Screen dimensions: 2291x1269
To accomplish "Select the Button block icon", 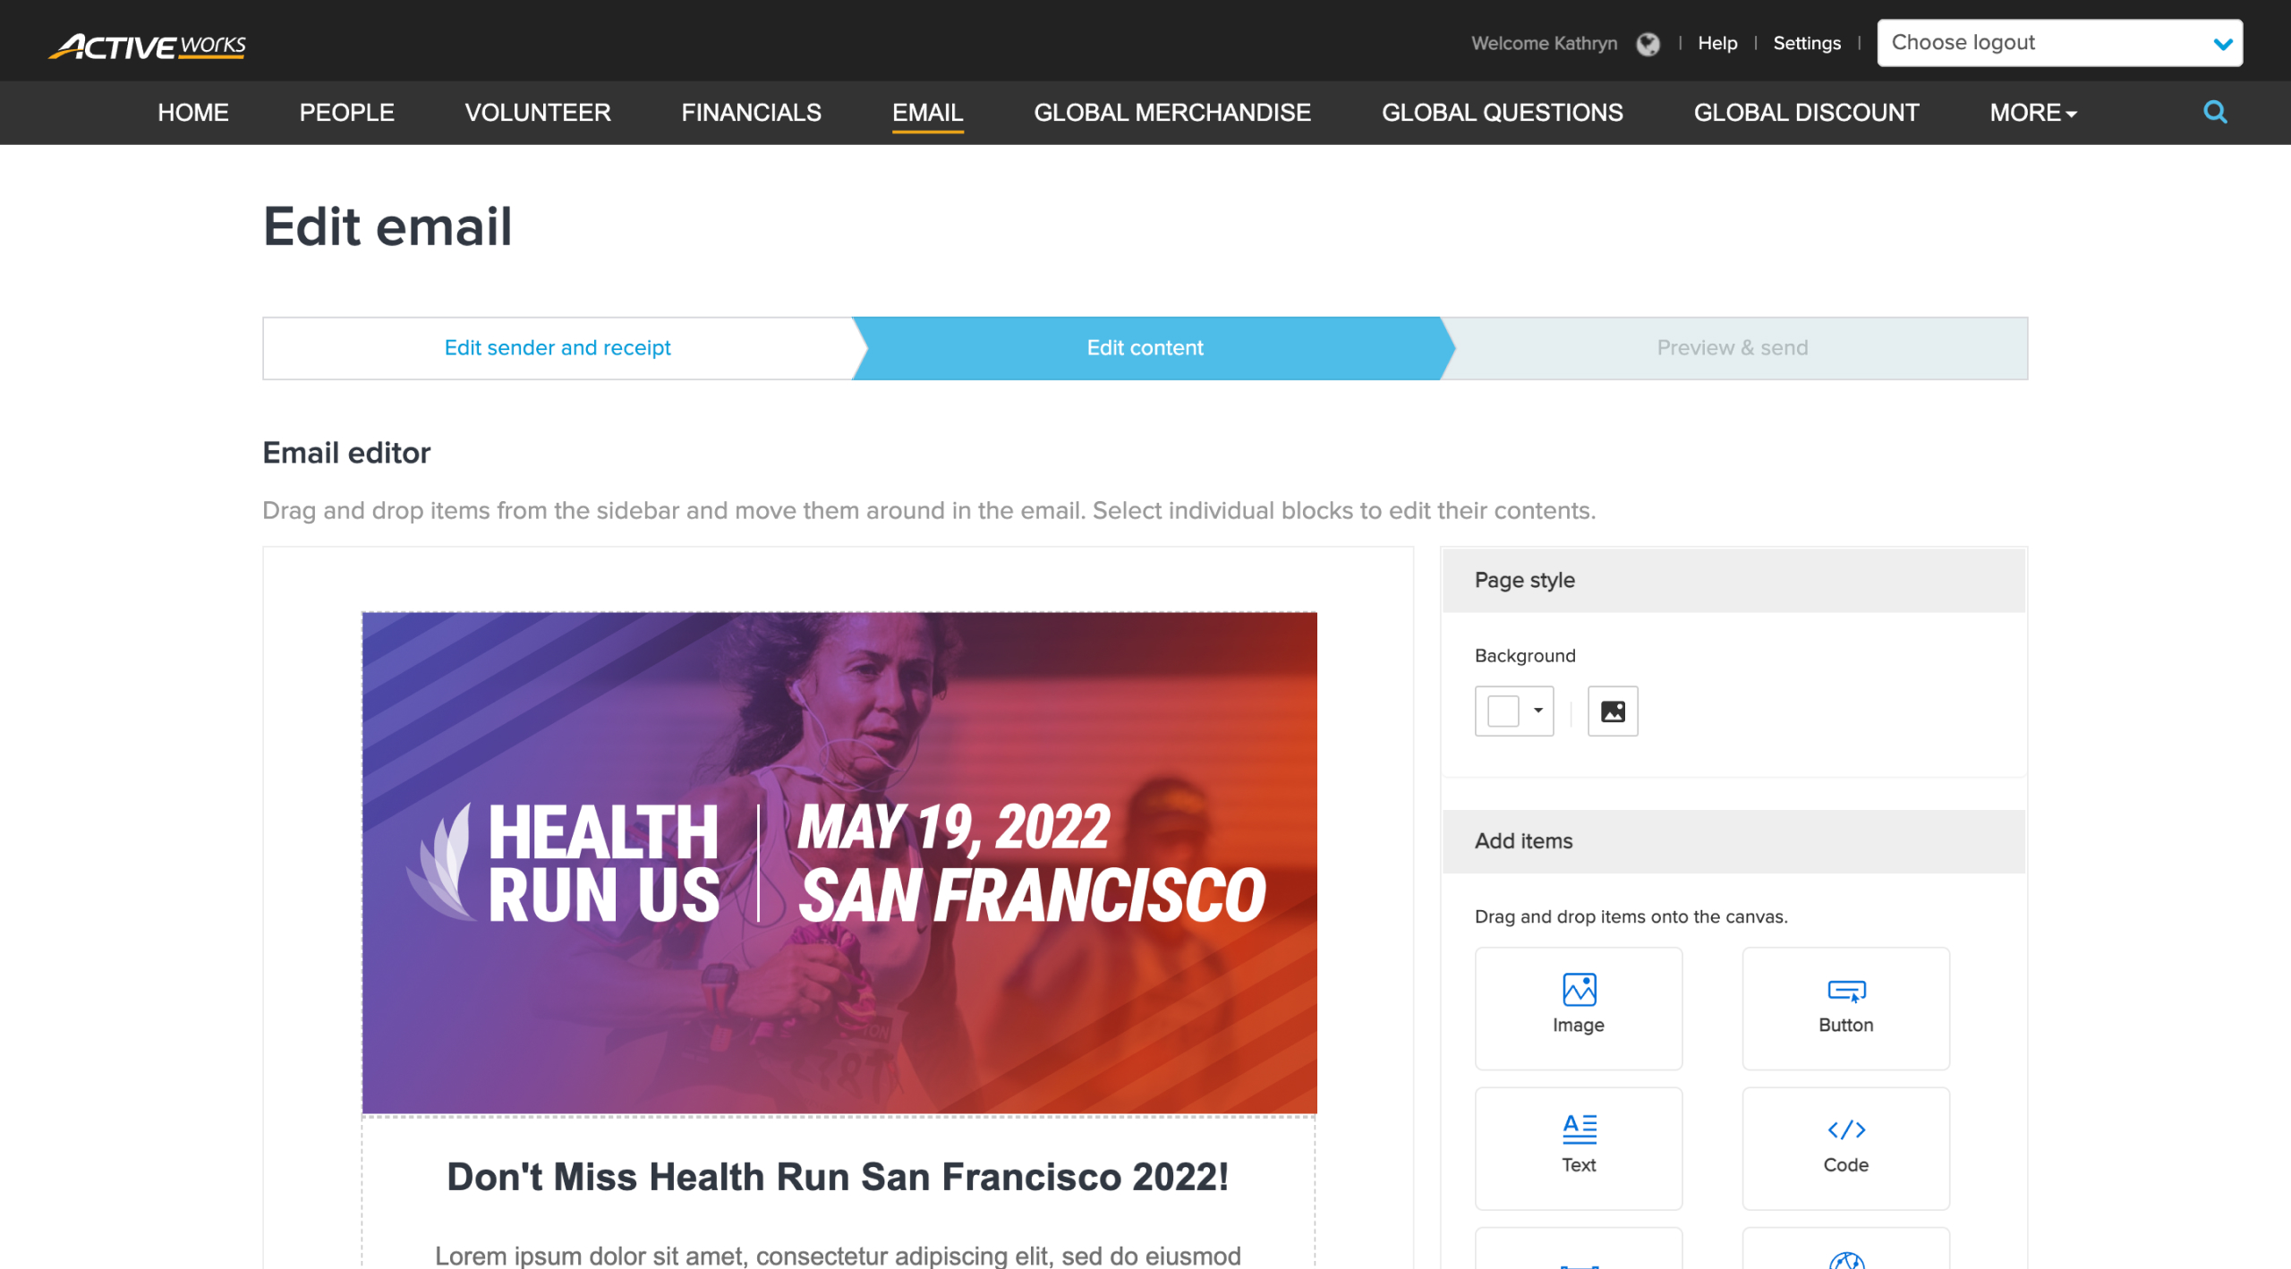I will (x=1845, y=1007).
